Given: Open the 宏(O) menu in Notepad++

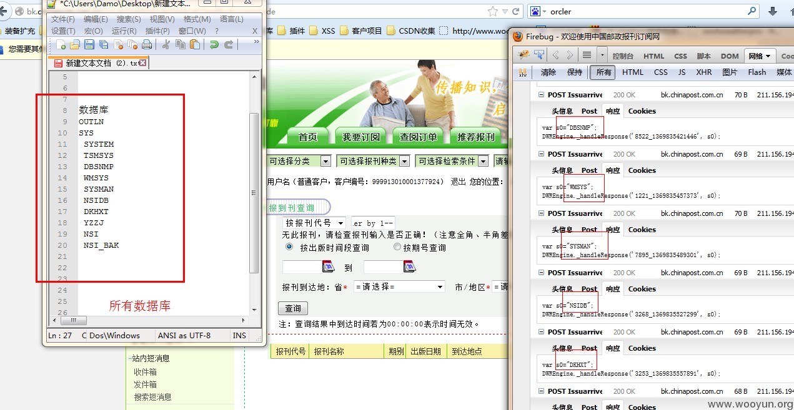Looking at the screenshot, I should point(94,31).
